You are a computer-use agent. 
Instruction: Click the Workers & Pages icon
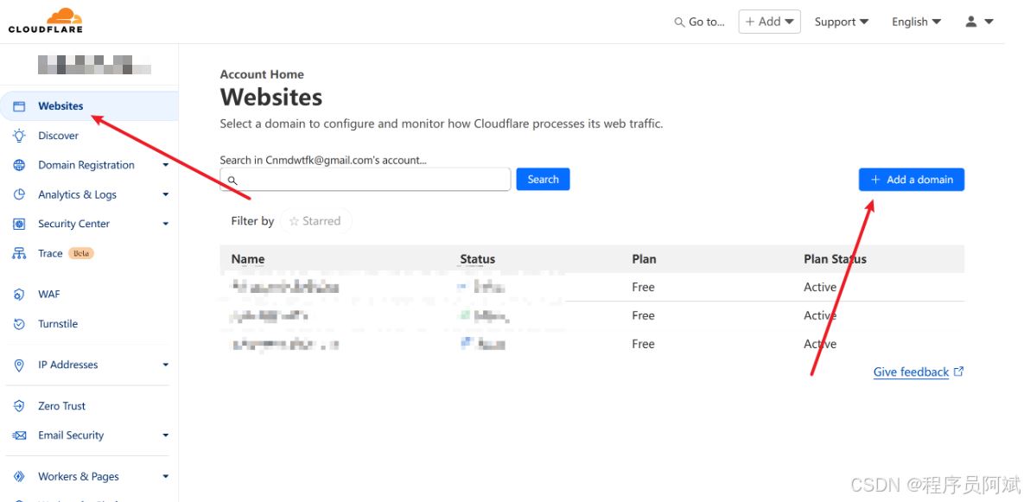tap(19, 477)
